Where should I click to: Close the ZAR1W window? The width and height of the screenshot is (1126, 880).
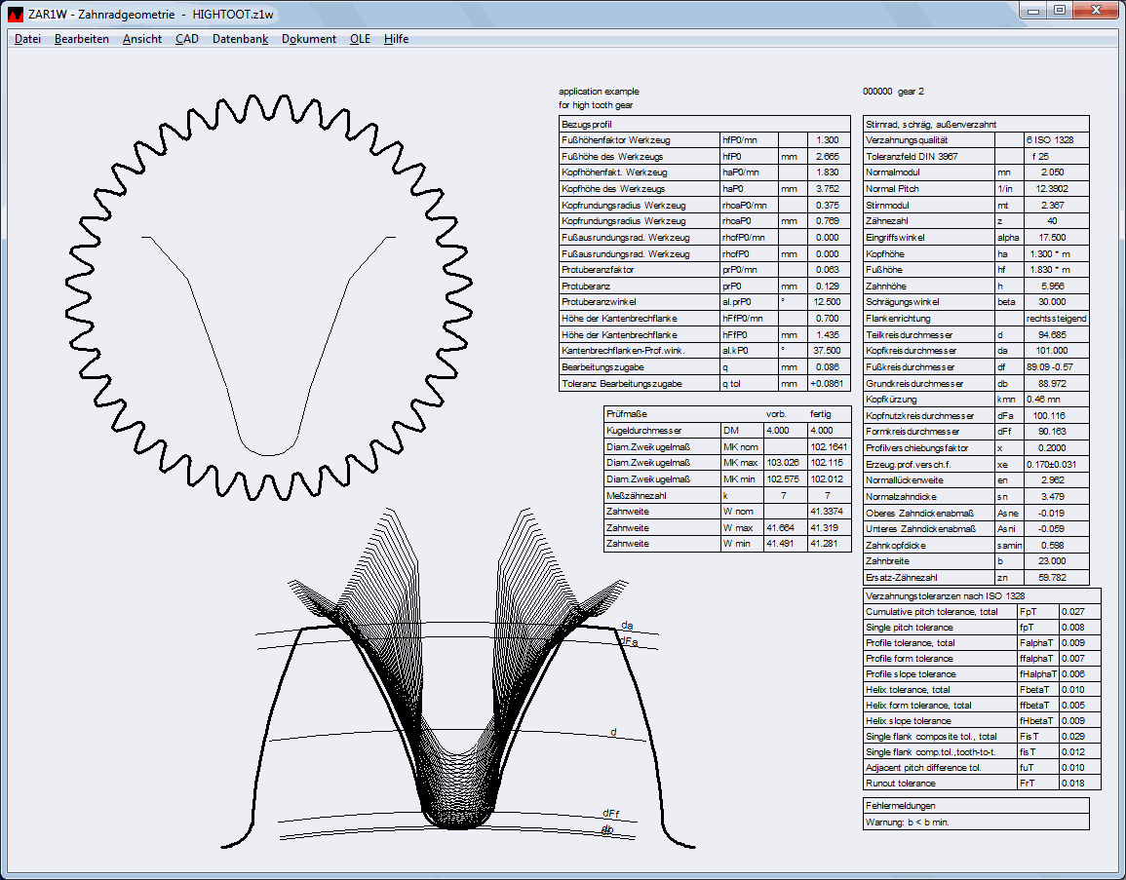pos(1095,9)
